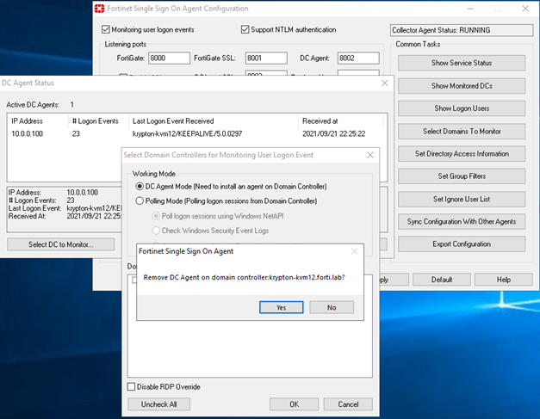Toggle Support NTLM authentication checkbox
The image size is (540, 419).
pos(245,29)
